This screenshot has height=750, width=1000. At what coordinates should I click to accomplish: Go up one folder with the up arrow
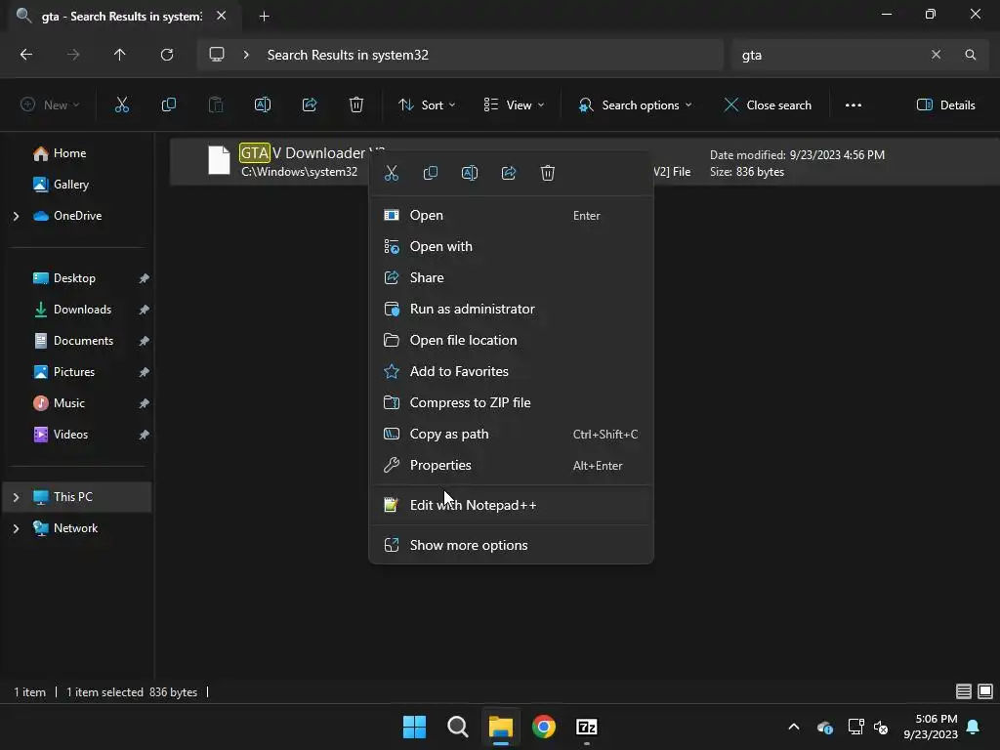(120, 55)
